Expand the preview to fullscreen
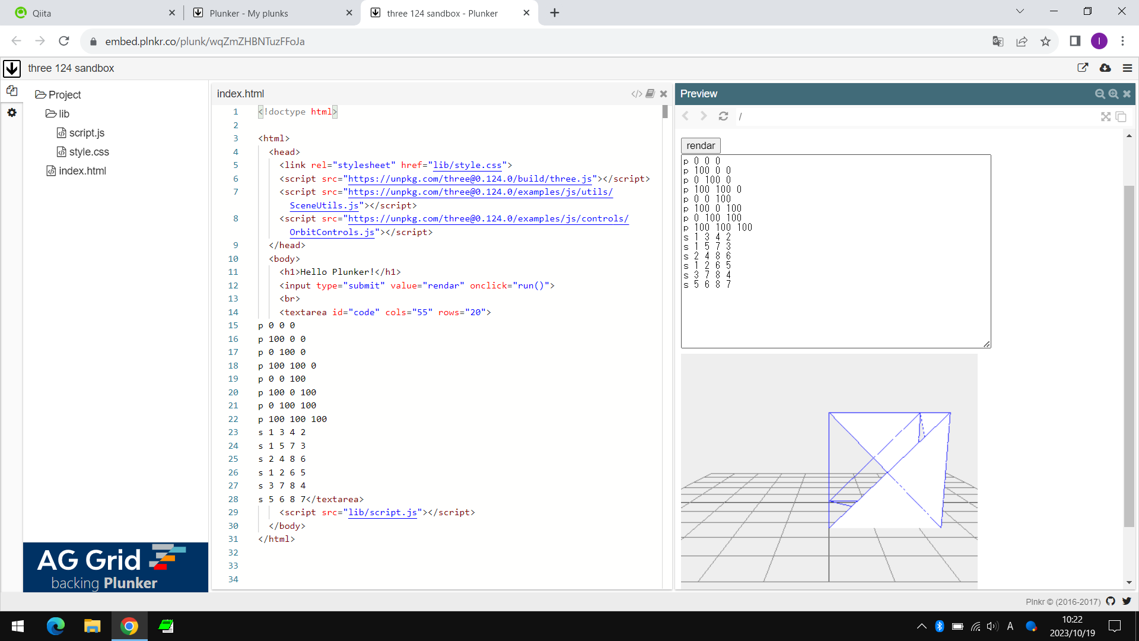The height and width of the screenshot is (641, 1139). point(1106,117)
